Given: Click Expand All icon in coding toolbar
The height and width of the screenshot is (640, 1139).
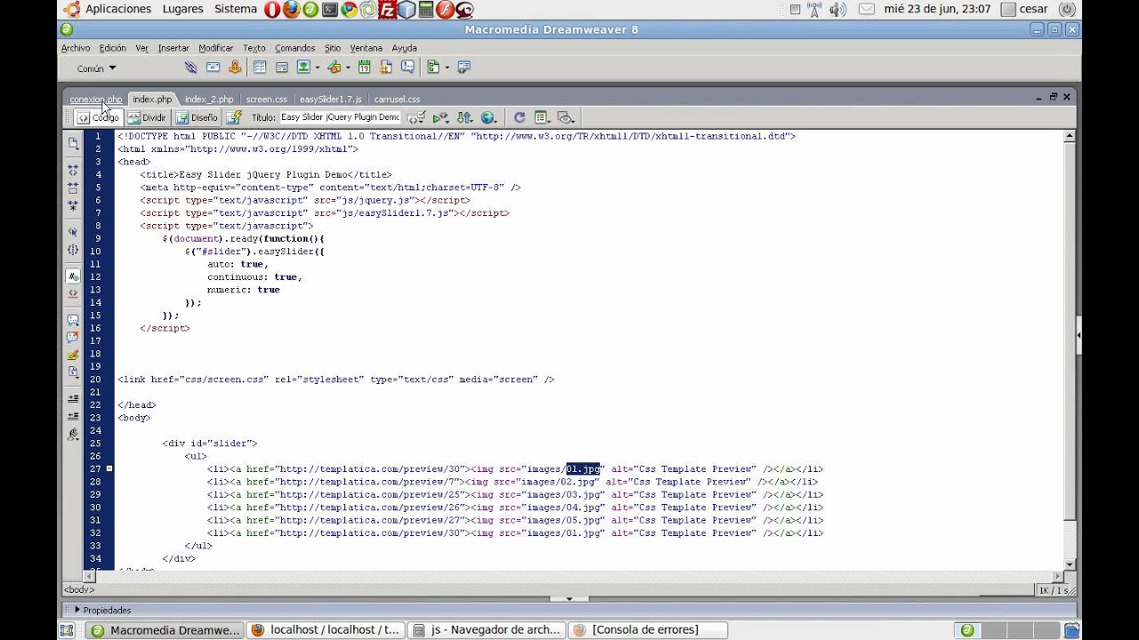Looking at the screenshot, I should point(73,205).
